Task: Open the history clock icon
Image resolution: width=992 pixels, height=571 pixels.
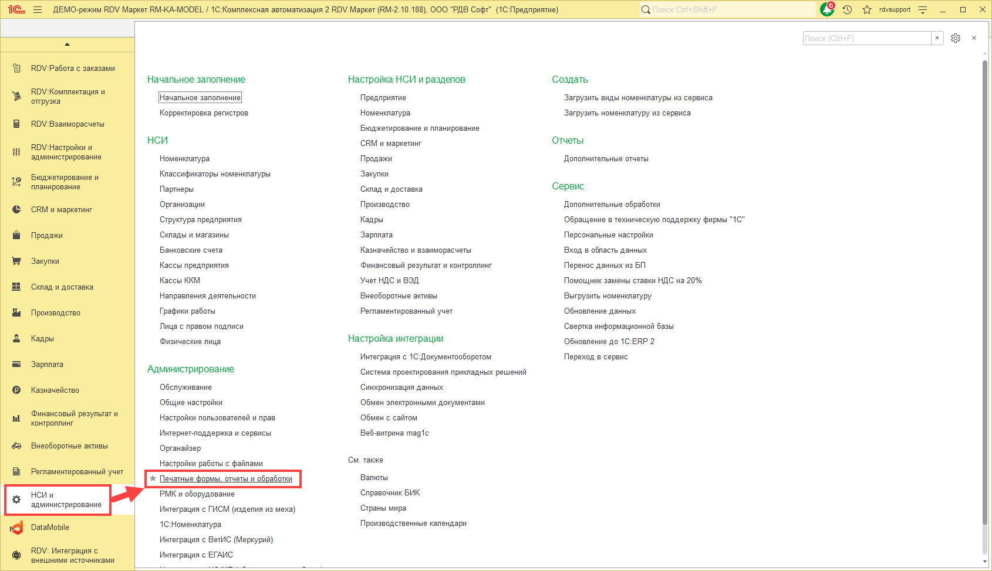Action: 847,9
